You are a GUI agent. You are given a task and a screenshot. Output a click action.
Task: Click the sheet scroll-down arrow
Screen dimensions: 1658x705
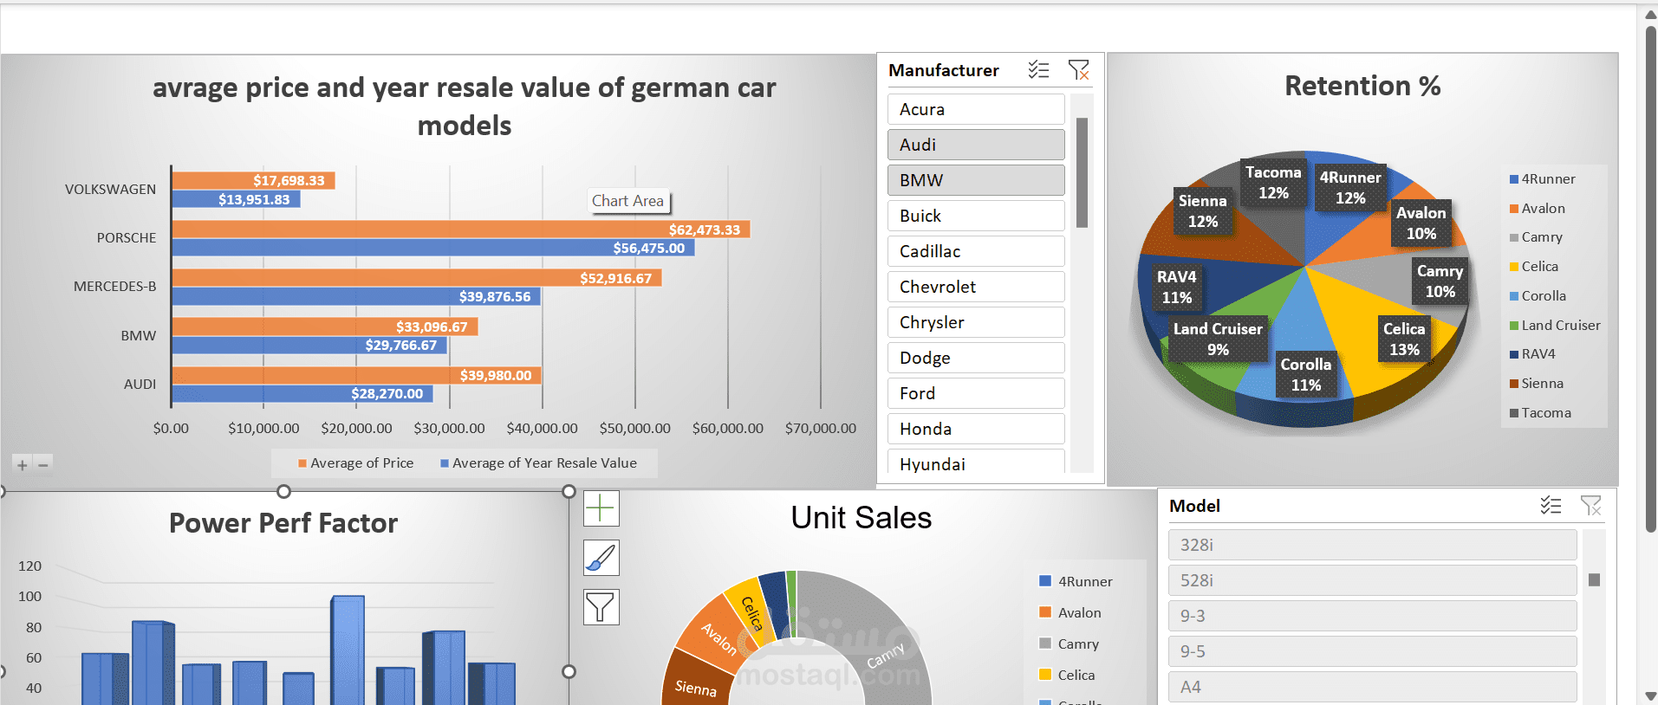[x=1651, y=696]
